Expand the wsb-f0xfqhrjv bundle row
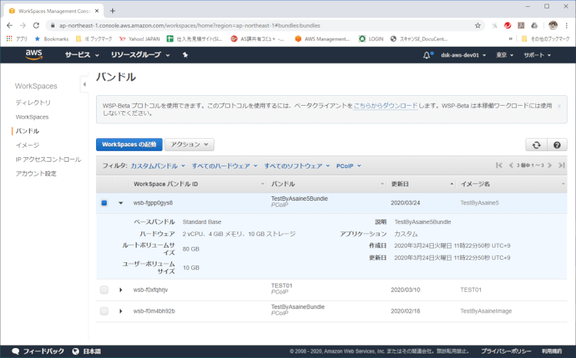 pyautogui.click(x=121, y=290)
